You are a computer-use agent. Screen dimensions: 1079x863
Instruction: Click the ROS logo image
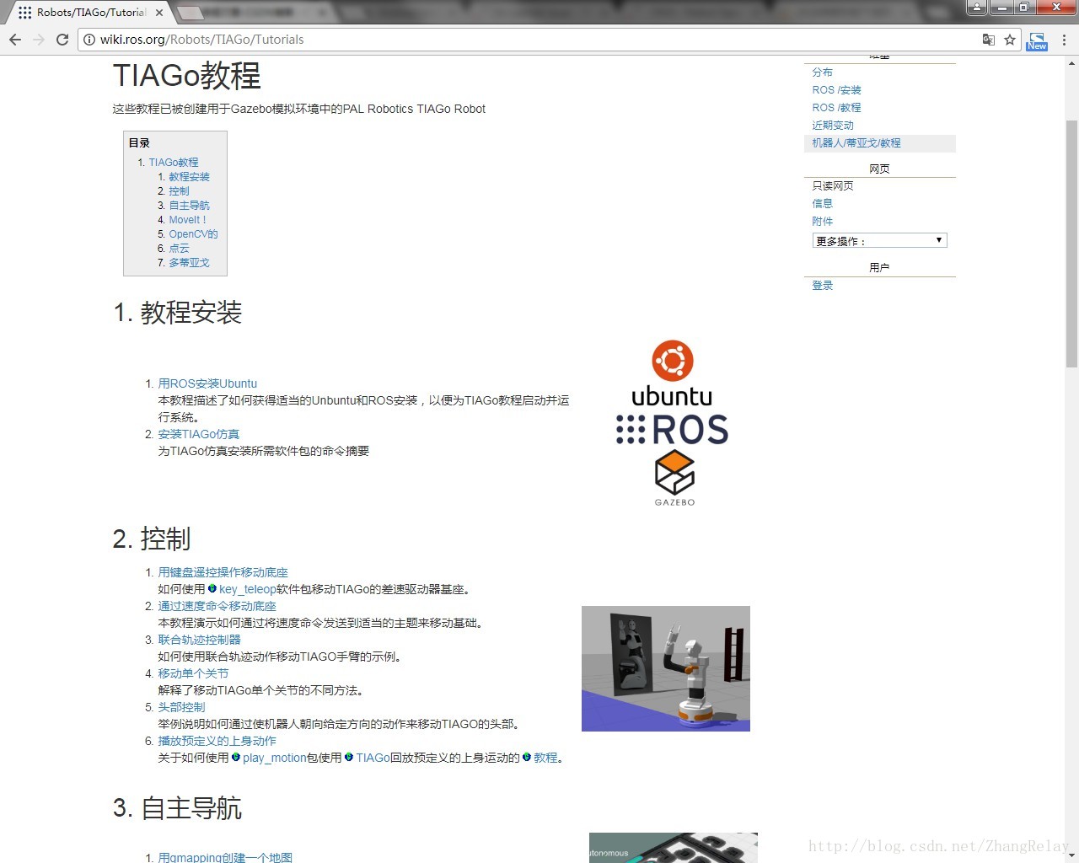(672, 430)
